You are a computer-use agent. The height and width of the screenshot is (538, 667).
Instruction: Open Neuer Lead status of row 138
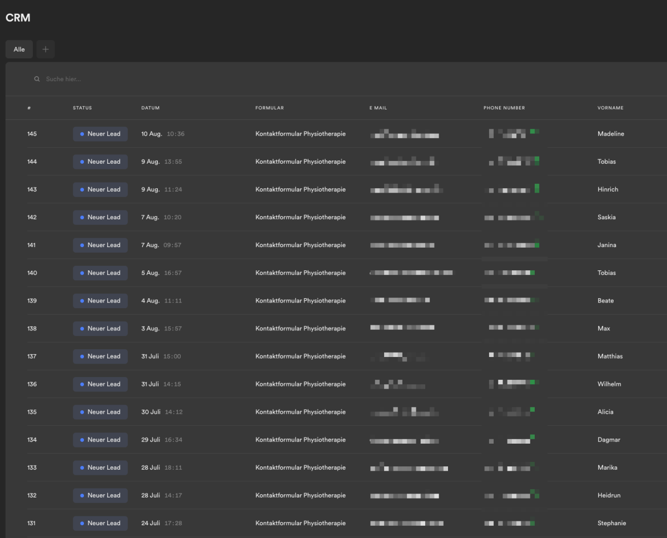(100, 328)
